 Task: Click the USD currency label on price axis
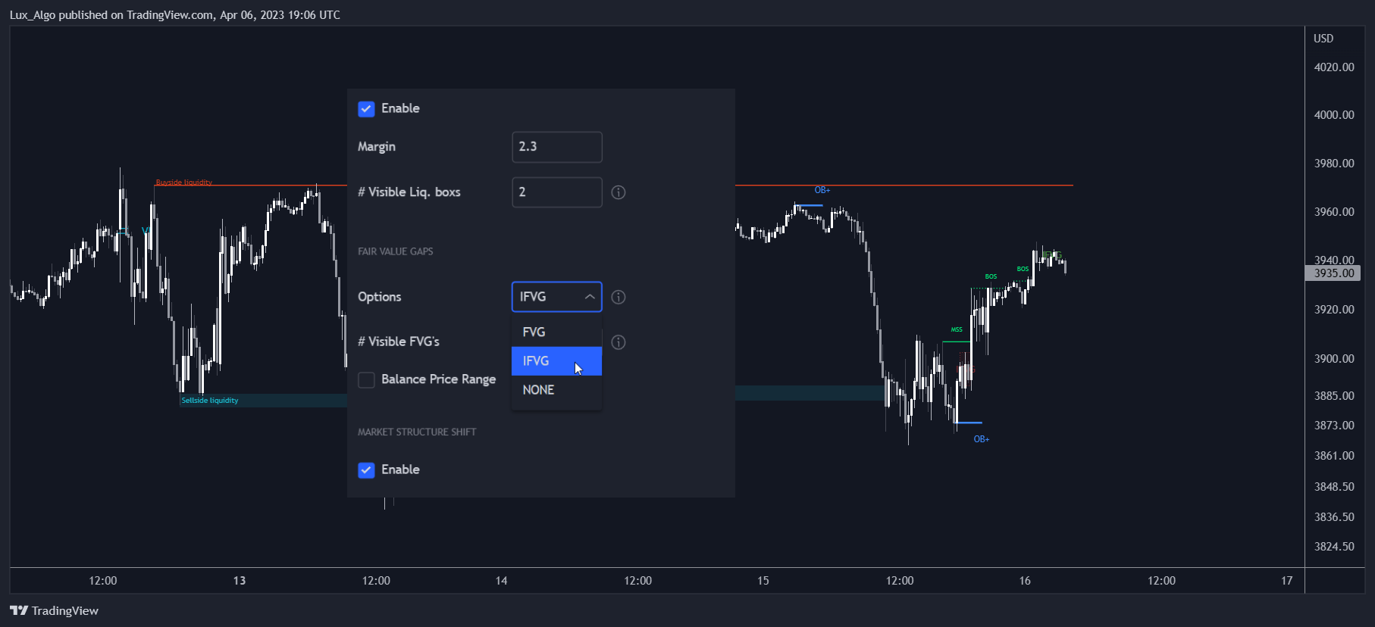1323,39
